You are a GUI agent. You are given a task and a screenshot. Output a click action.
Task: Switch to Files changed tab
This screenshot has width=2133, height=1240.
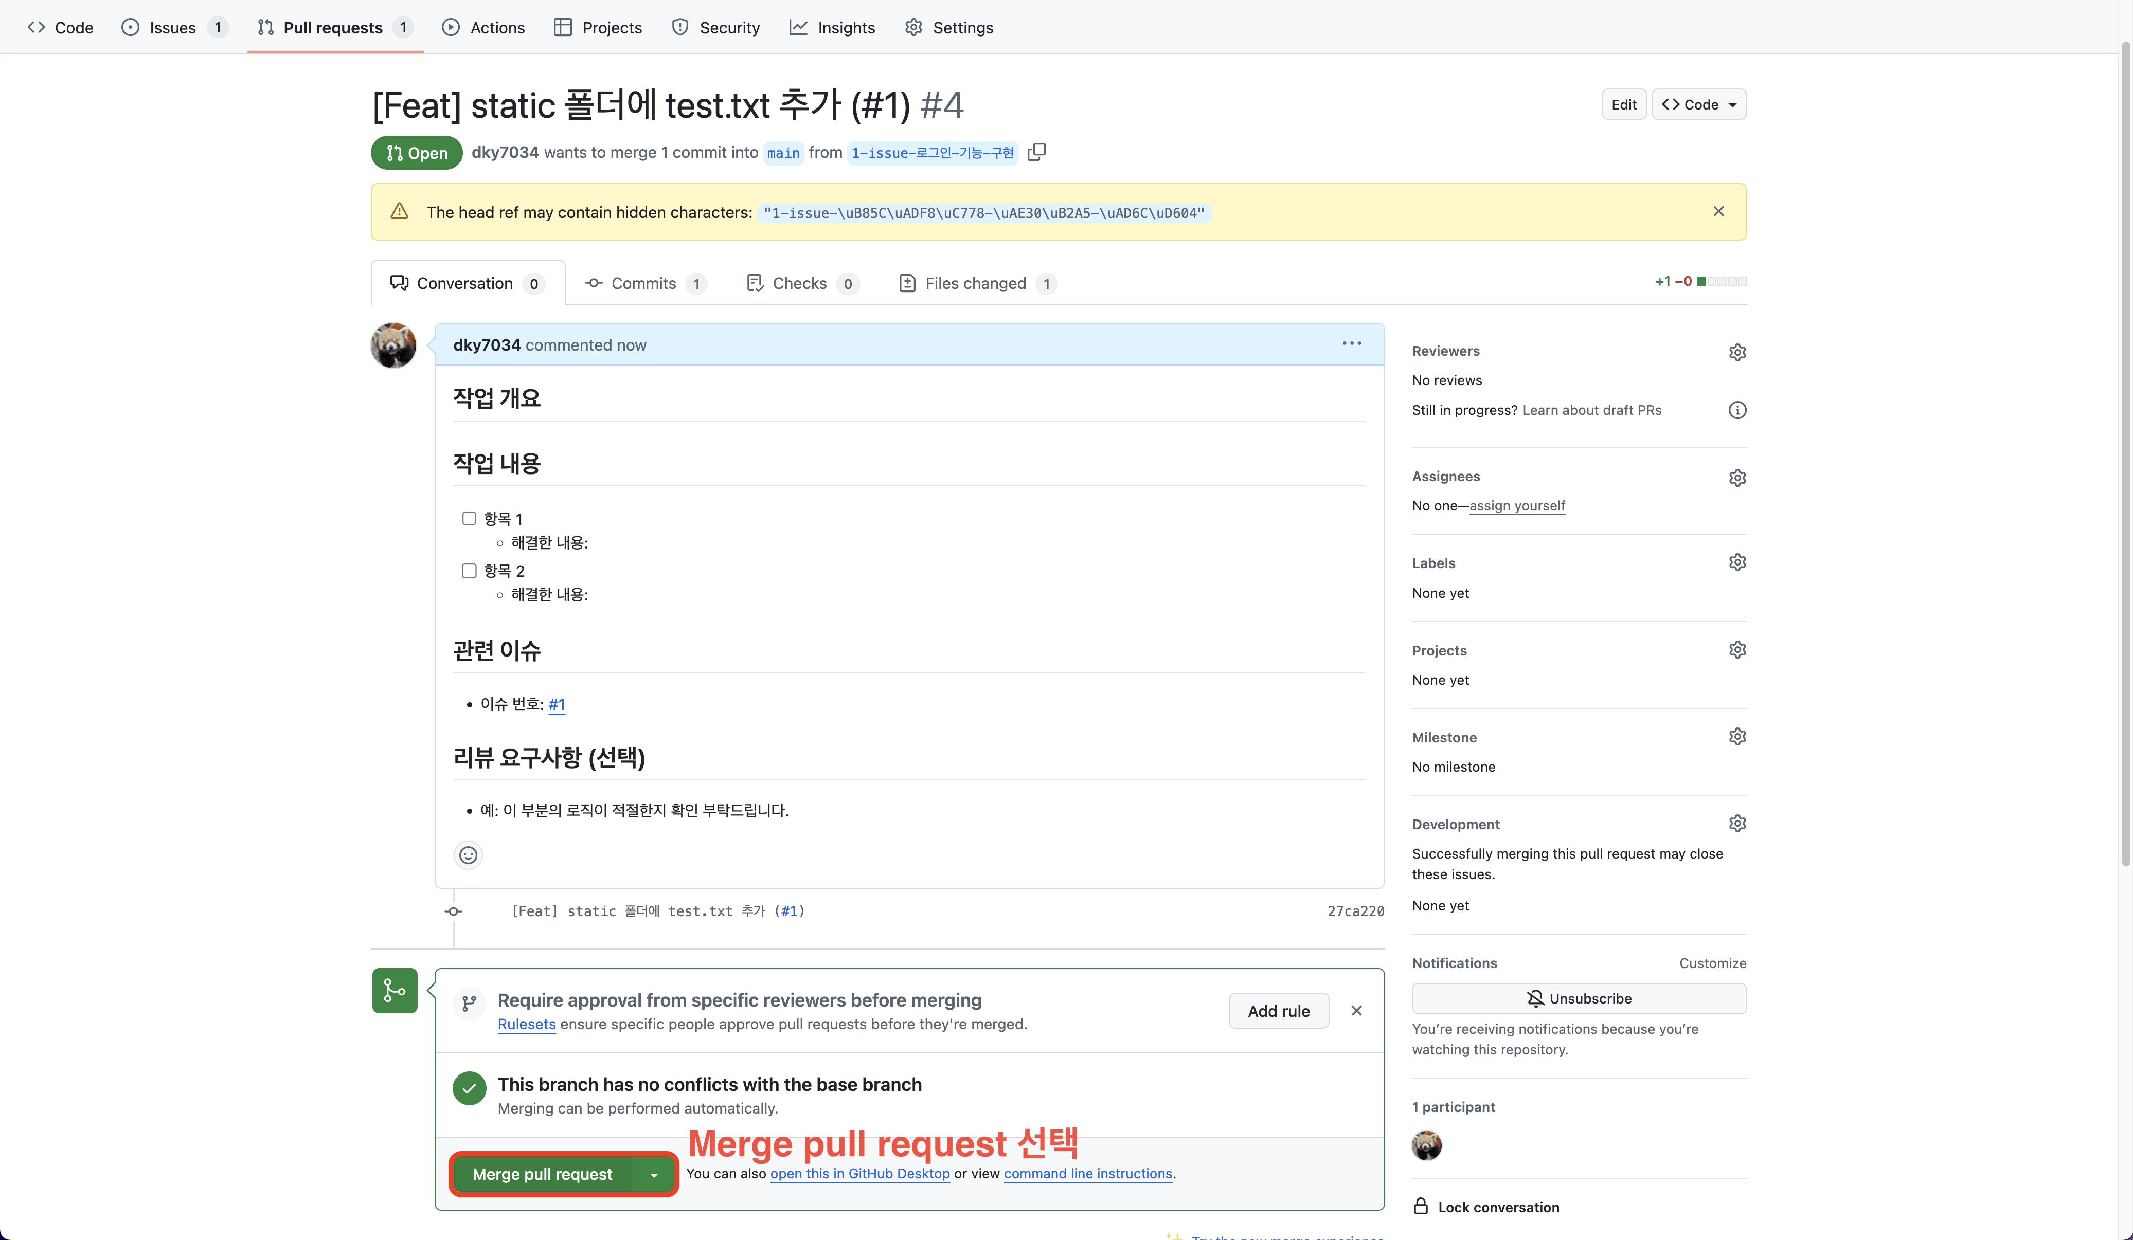coord(976,283)
